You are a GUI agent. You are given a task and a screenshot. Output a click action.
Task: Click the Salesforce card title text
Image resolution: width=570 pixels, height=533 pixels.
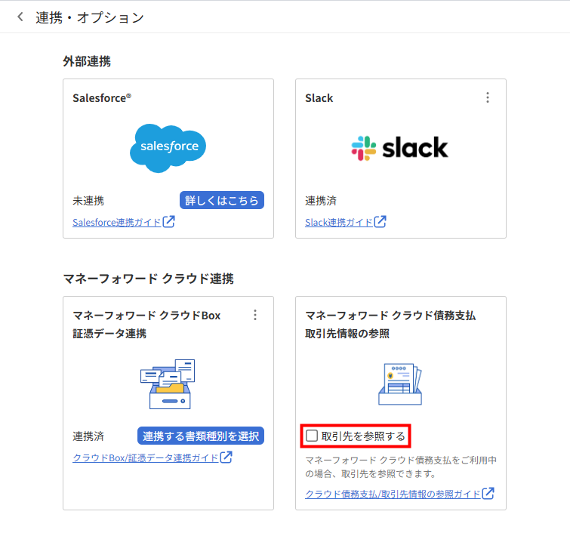[102, 97]
